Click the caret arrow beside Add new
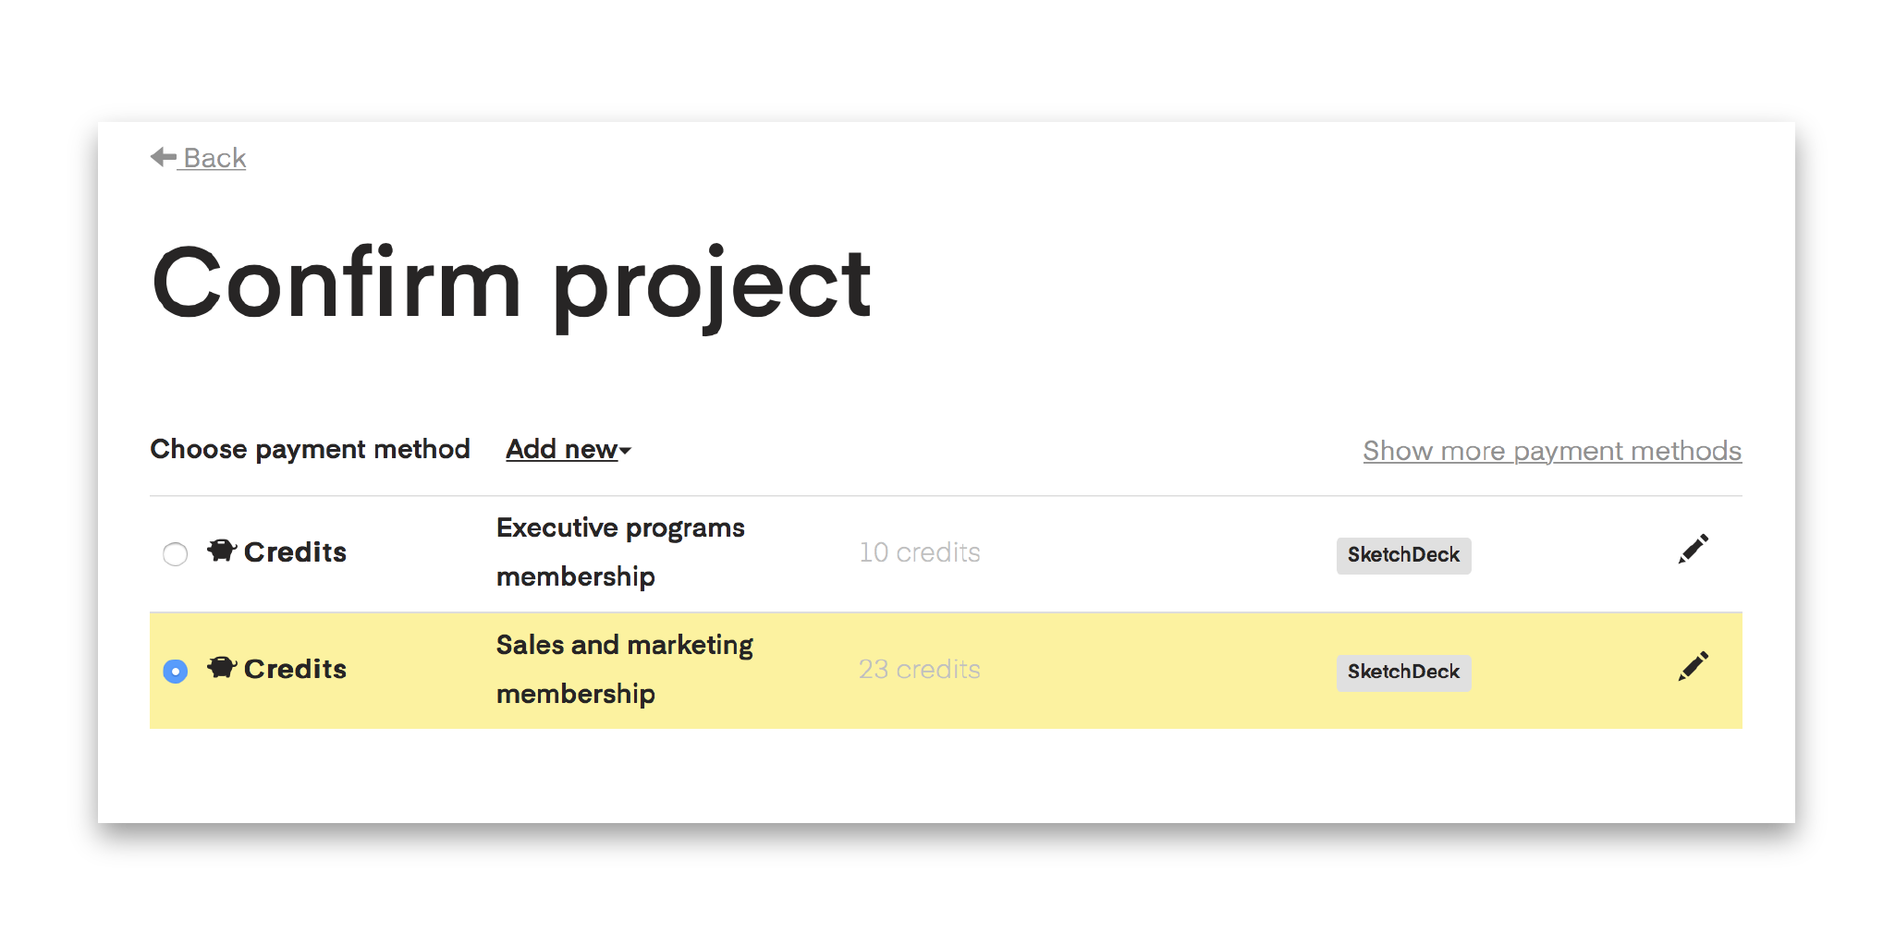The width and height of the screenshot is (1883, 945). [626, 451]
